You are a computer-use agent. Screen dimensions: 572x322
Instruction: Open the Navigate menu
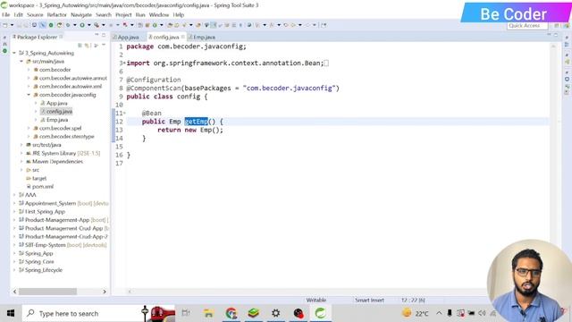tap(81, 14)
